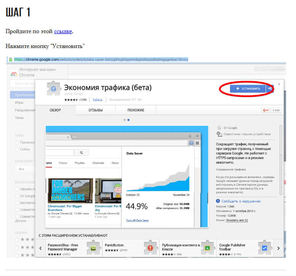The height and width of the screenshot is (276, 296).
Task: Close the extension details dialog
Action: pyautogui.click(x=279, y=84)
